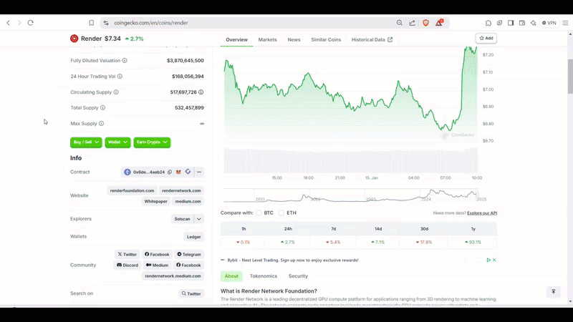
Task: Click the chart range navigator mini timeline
Action: click(x=350, y=195)
